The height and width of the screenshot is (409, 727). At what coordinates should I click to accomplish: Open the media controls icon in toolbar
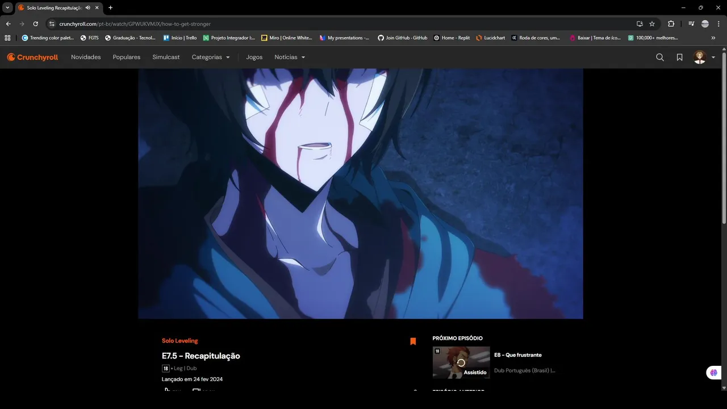click(691, 24)
